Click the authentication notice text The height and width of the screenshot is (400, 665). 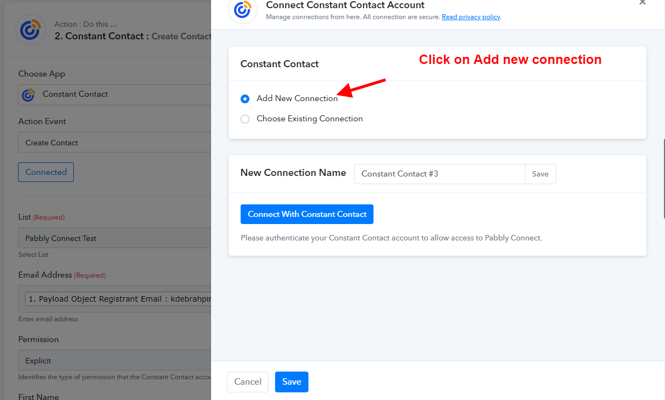pos(391,238)
